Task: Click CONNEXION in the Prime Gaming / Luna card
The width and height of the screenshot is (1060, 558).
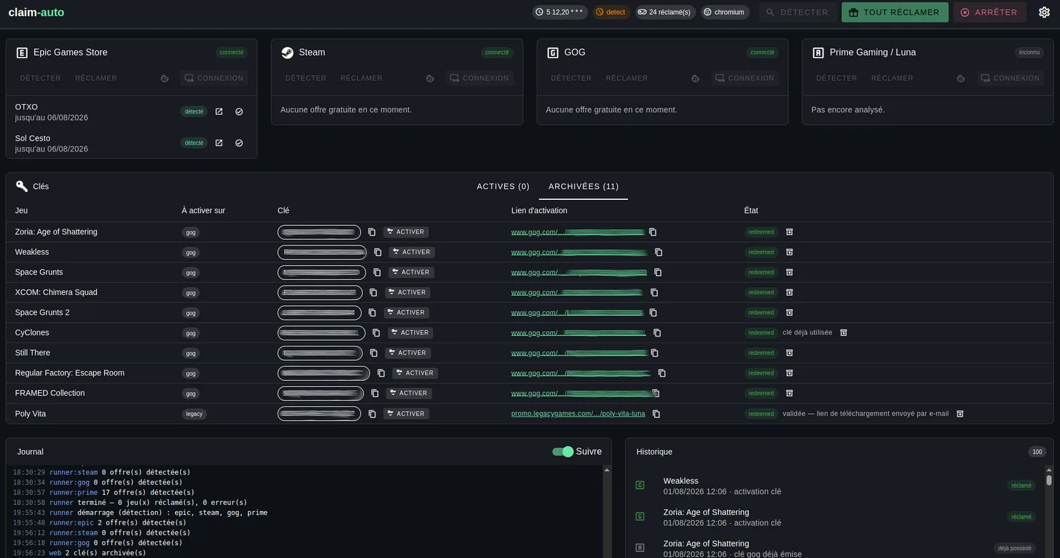Action: click(x=1010, y=78)
